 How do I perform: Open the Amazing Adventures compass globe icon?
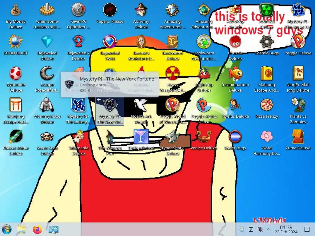pos(204,10)
